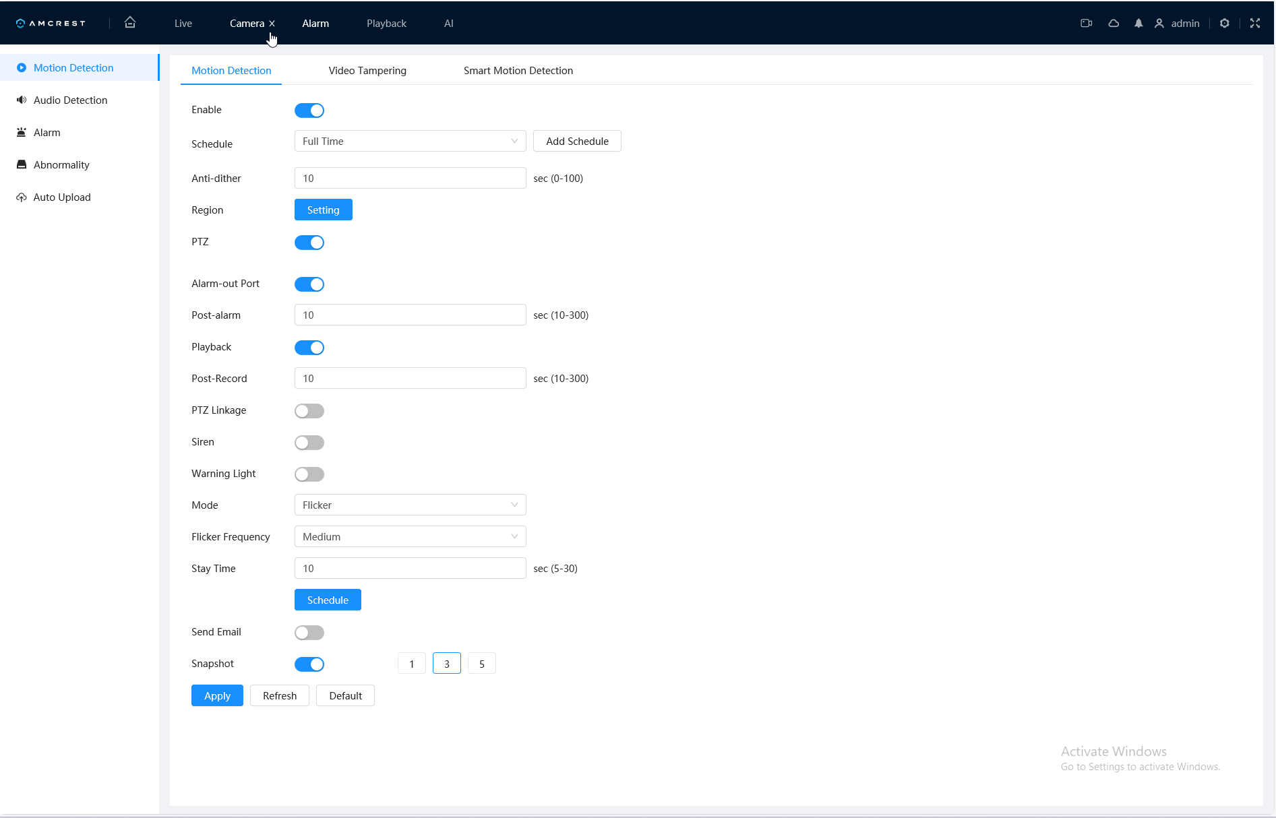Click the admin username
1276x818 pixels.
coord(1185,24)
